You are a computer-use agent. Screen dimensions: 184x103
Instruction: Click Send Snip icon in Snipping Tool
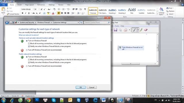pos(125,30)
